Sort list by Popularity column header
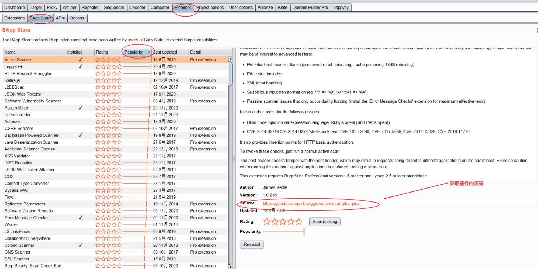This screenshot has height=269, width=538. (138, 52)
